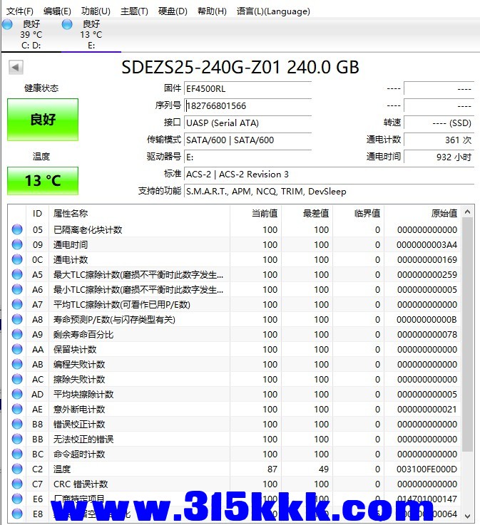Click status icon for attribute A6
Image resolution: width=480 pixels, height=525 pixels.
pos(17,290)
